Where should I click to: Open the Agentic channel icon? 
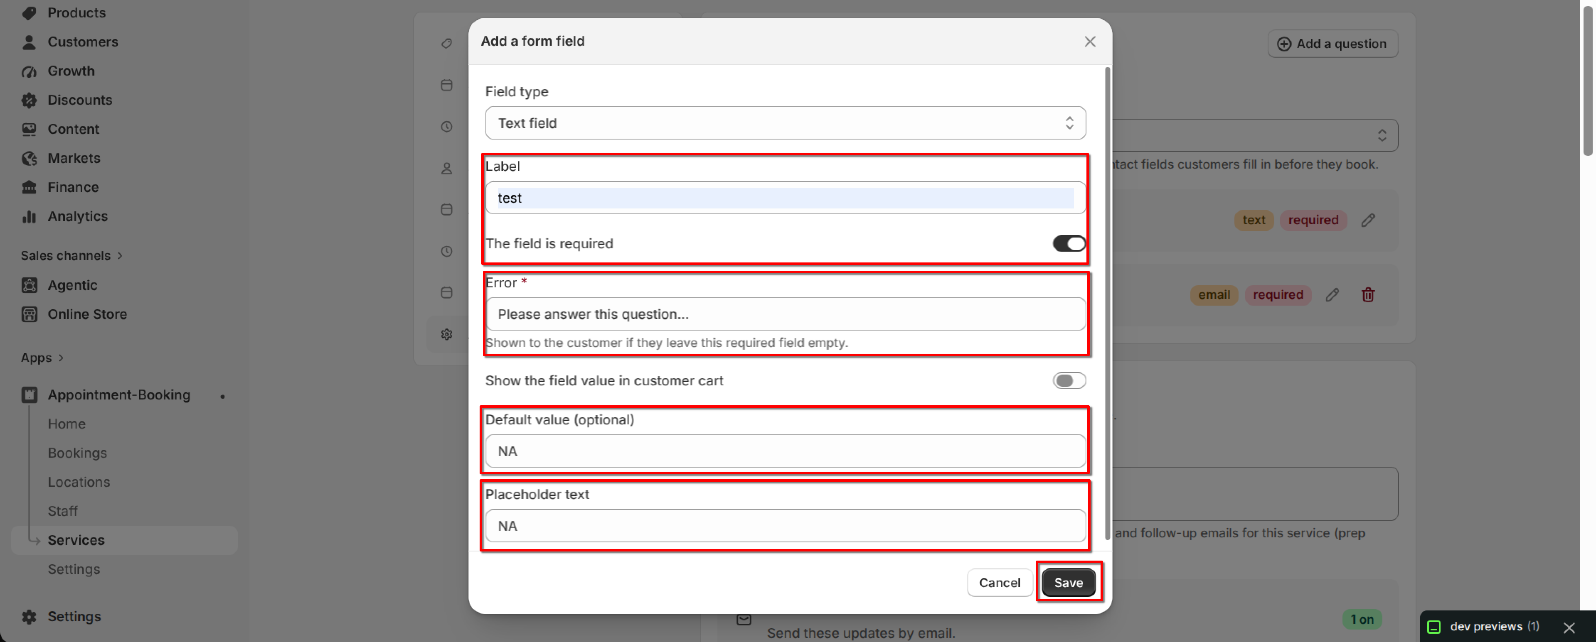pos(29,285)
